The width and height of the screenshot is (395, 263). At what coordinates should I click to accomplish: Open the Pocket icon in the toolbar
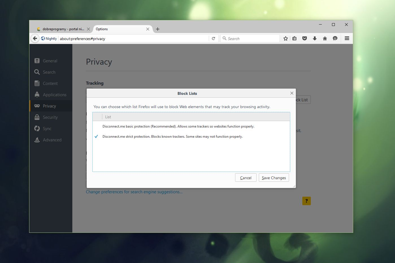pos(305,38)
